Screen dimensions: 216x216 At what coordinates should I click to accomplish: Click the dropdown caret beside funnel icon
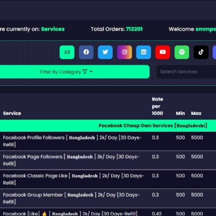91,72
